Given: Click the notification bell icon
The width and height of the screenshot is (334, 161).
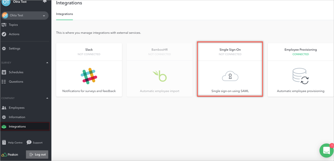Looking at the screenshot, I should coord(45,2).
